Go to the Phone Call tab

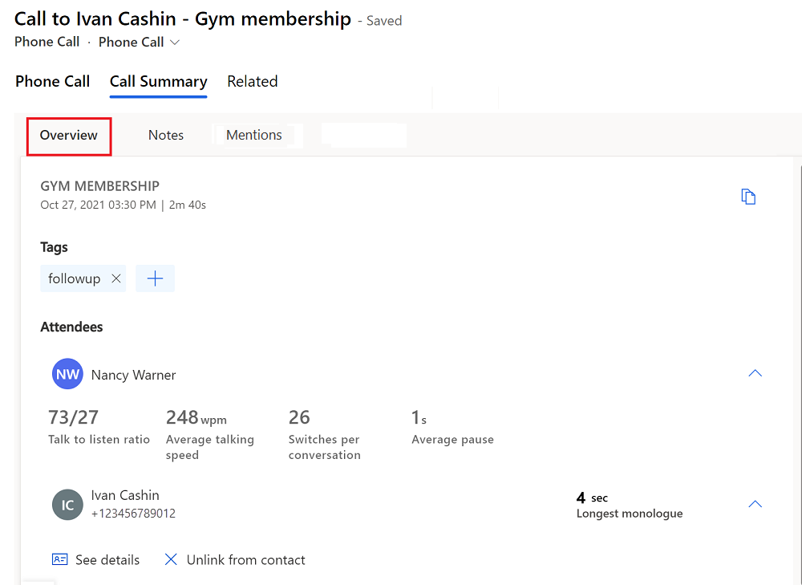[x=52, y=81]
